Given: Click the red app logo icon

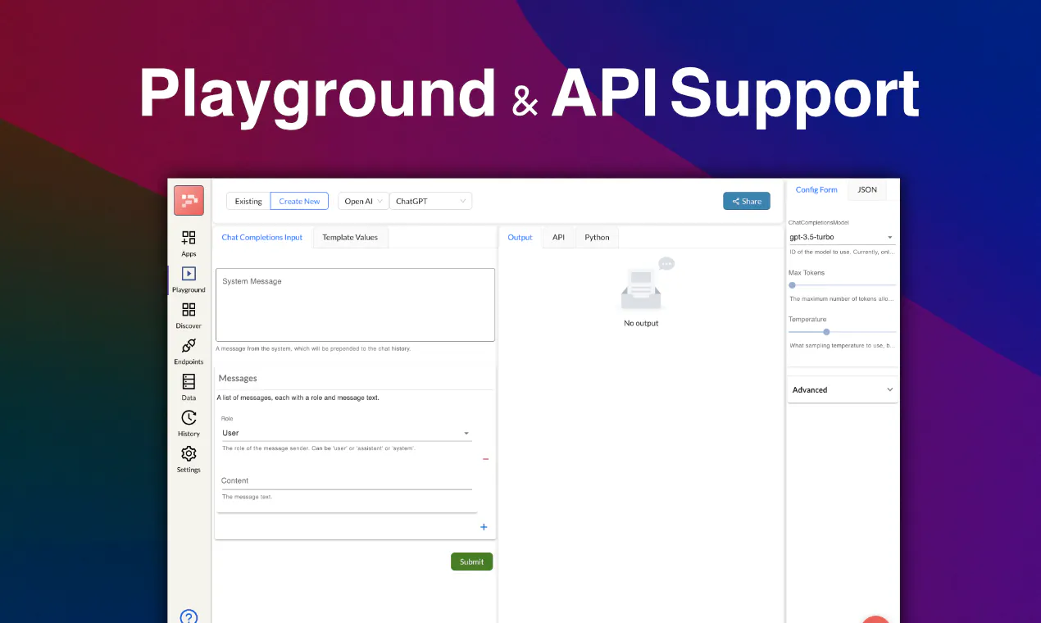Looking at the screenshot, I should click(189, 200).
